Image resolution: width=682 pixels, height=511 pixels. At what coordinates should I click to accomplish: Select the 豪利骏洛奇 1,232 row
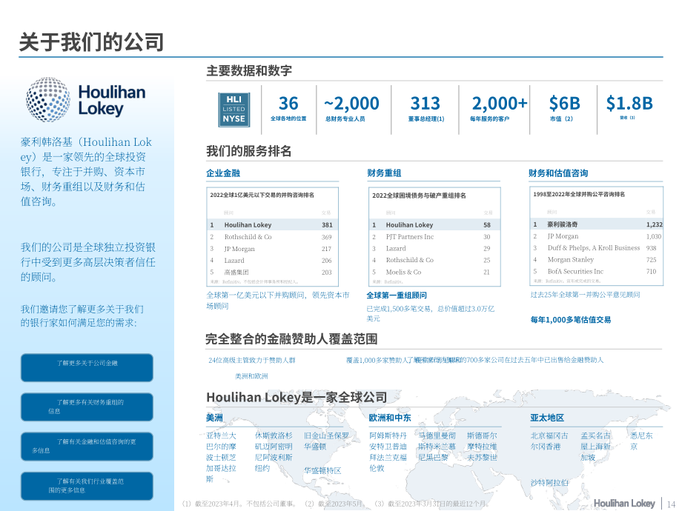click(x=597, y=224)
